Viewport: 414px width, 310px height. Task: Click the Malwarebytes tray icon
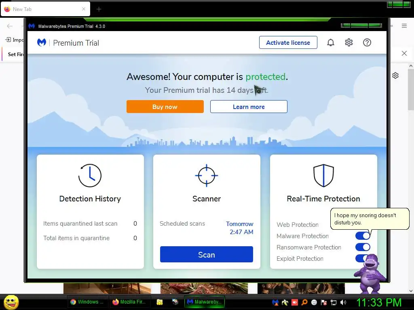click(x=275, y=302)
